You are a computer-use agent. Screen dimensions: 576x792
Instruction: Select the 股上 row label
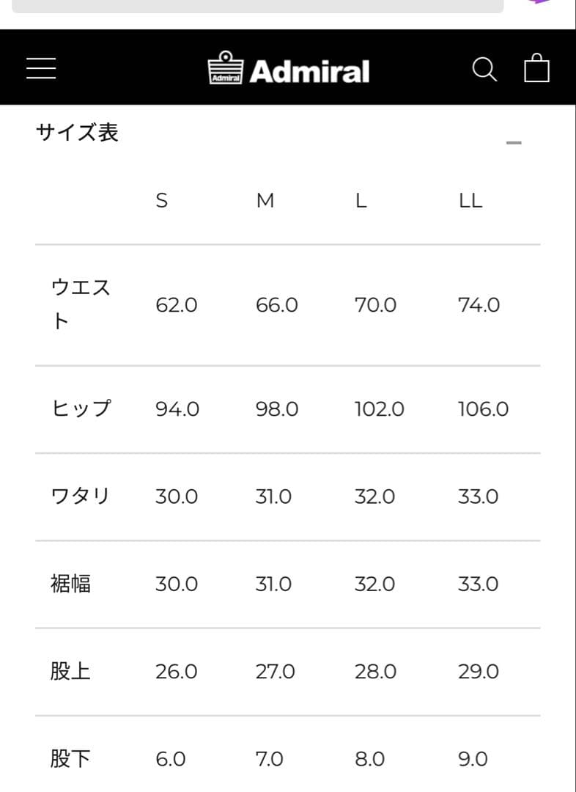(70, 671)
